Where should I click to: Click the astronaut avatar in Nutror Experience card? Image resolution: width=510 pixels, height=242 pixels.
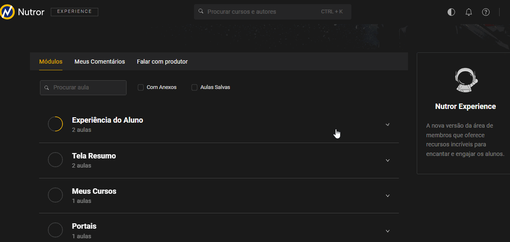click(465, 79)
